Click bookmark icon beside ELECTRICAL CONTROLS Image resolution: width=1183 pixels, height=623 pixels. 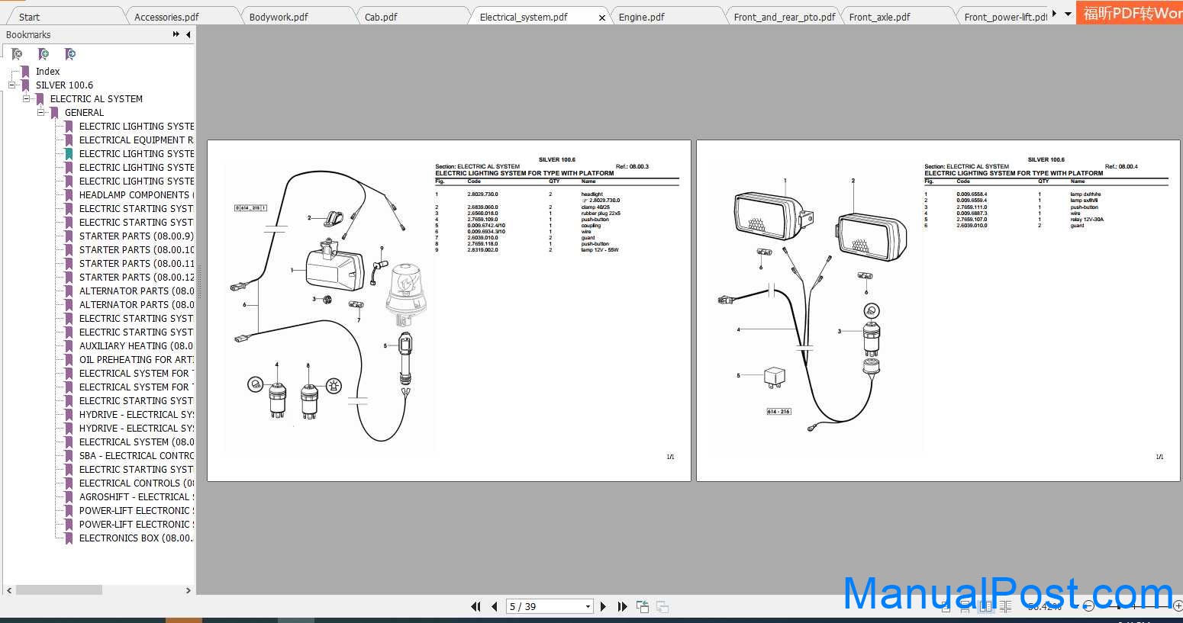coord(69,483)
